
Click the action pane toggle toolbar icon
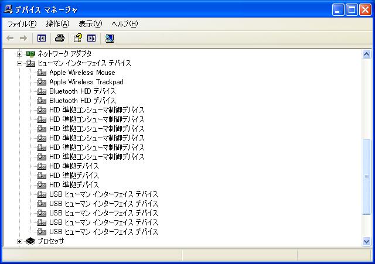pyautogui.click(x=91, y=38)
